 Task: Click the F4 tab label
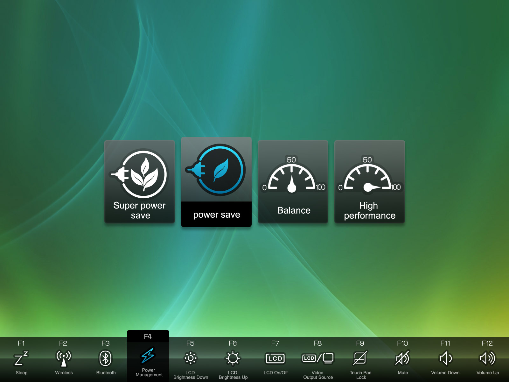148,336
